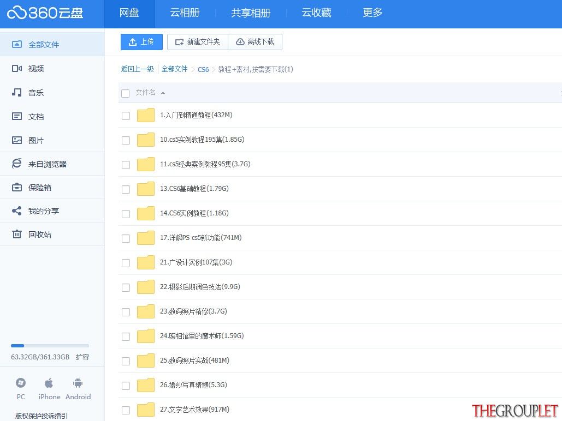The height and width of the screenshot is (421, 562).
Task: Open folder icon for 1.入门到精通教程(432M)
Action: point(146,115)
